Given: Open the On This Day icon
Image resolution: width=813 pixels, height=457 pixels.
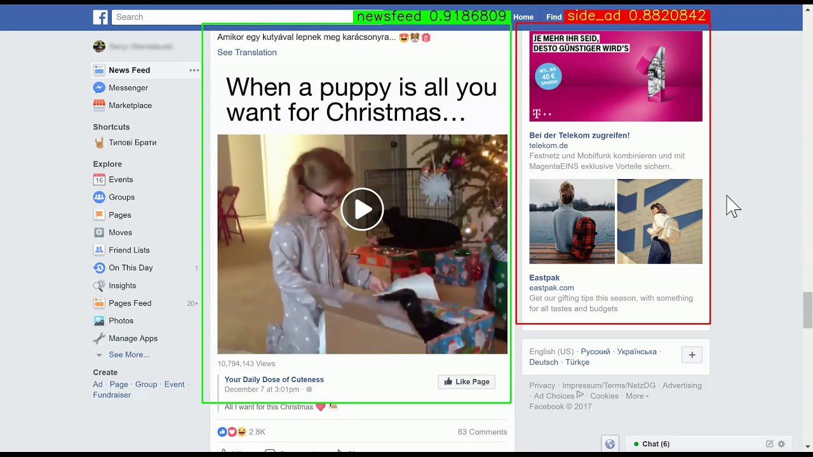Looking at the screenshot, I should pyautogui.click(x=99, y=268).
